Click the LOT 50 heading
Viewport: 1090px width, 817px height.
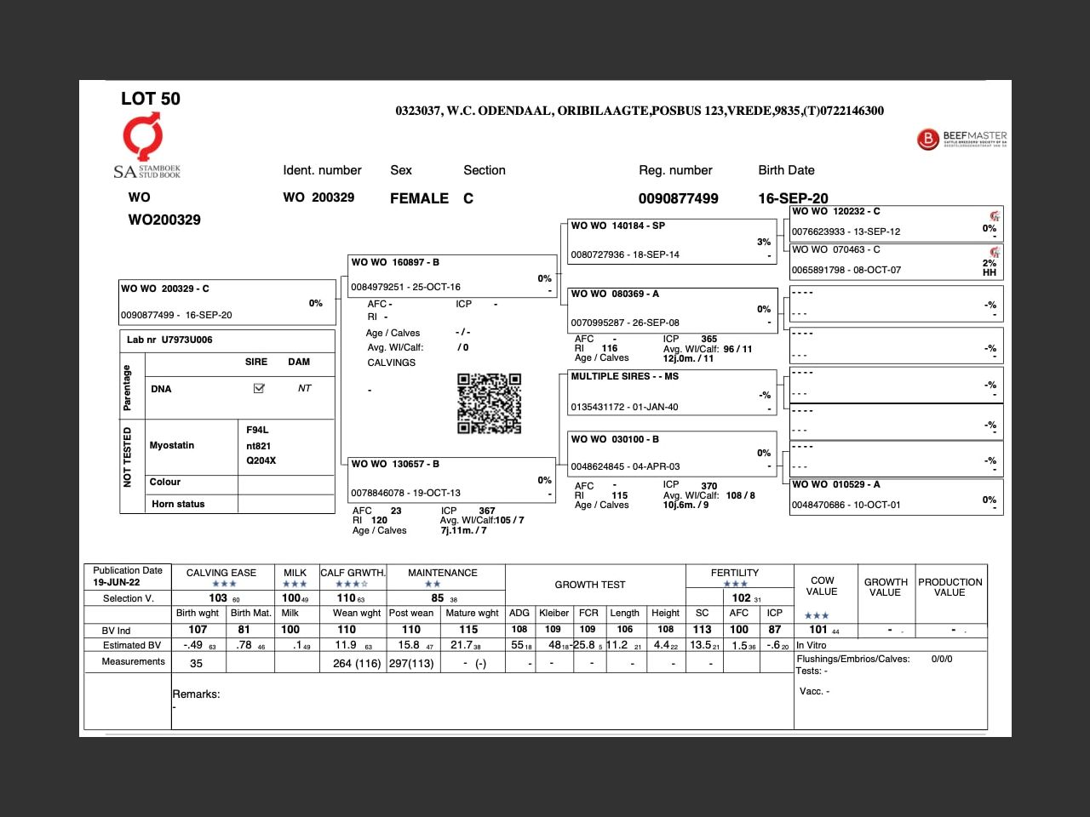151,99
